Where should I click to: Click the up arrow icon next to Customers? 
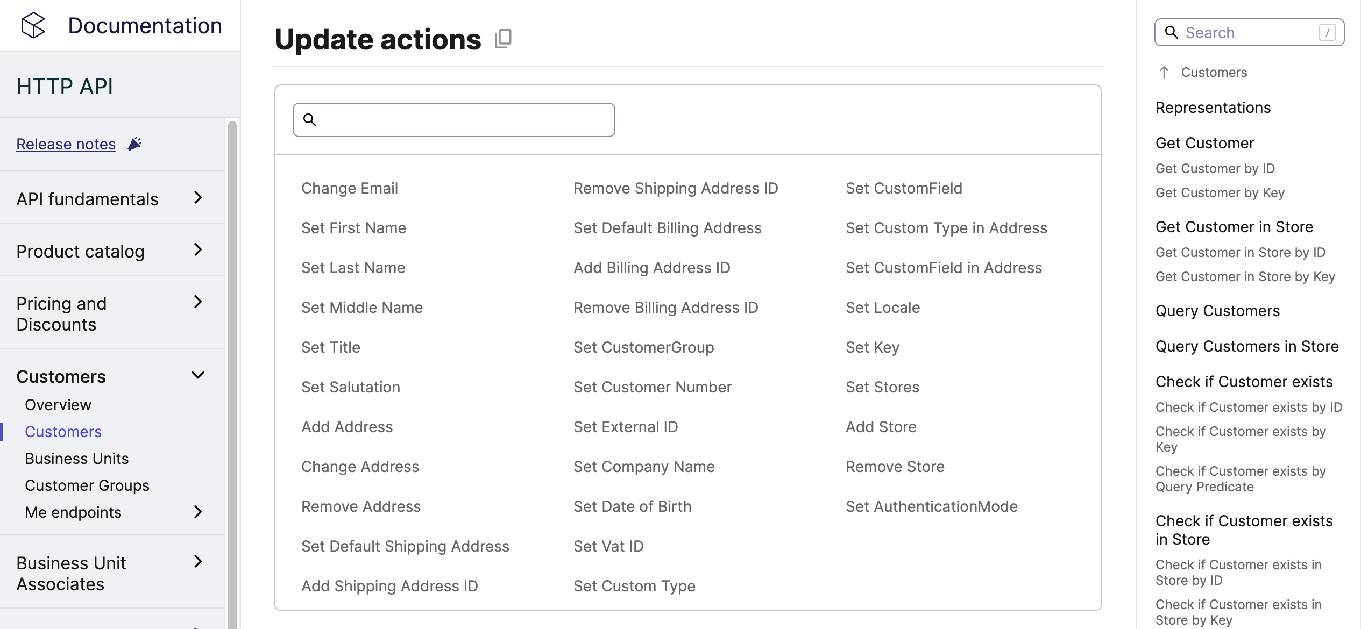(1164, 73)
